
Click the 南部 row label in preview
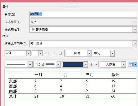(13, 91)
